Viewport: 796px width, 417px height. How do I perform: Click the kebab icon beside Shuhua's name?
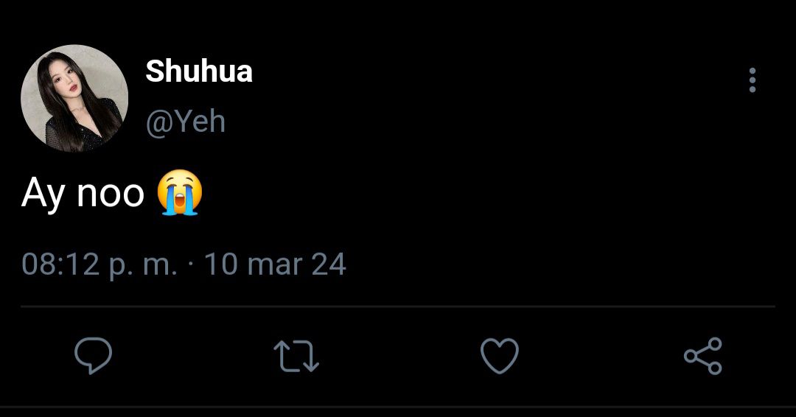click(x=753, y=80)
